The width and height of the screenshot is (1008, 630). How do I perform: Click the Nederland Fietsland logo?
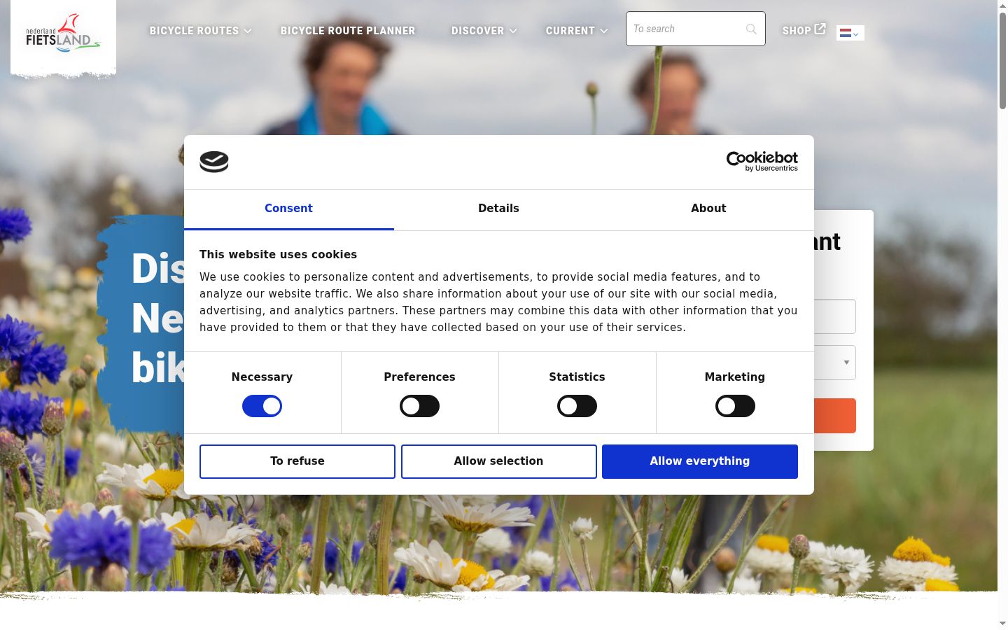(x=63, y=34)
